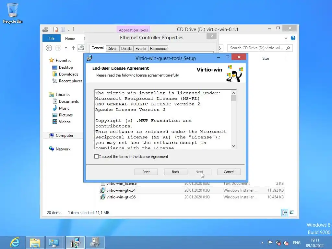The width and height of the screenshot is (332, 249).
Task: Open the Resources tab in Ethernet Properties
Action: pos(158,49)
